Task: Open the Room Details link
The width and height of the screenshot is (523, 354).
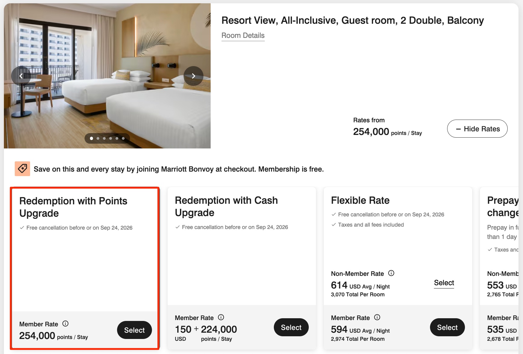Action: pos(243,35)
